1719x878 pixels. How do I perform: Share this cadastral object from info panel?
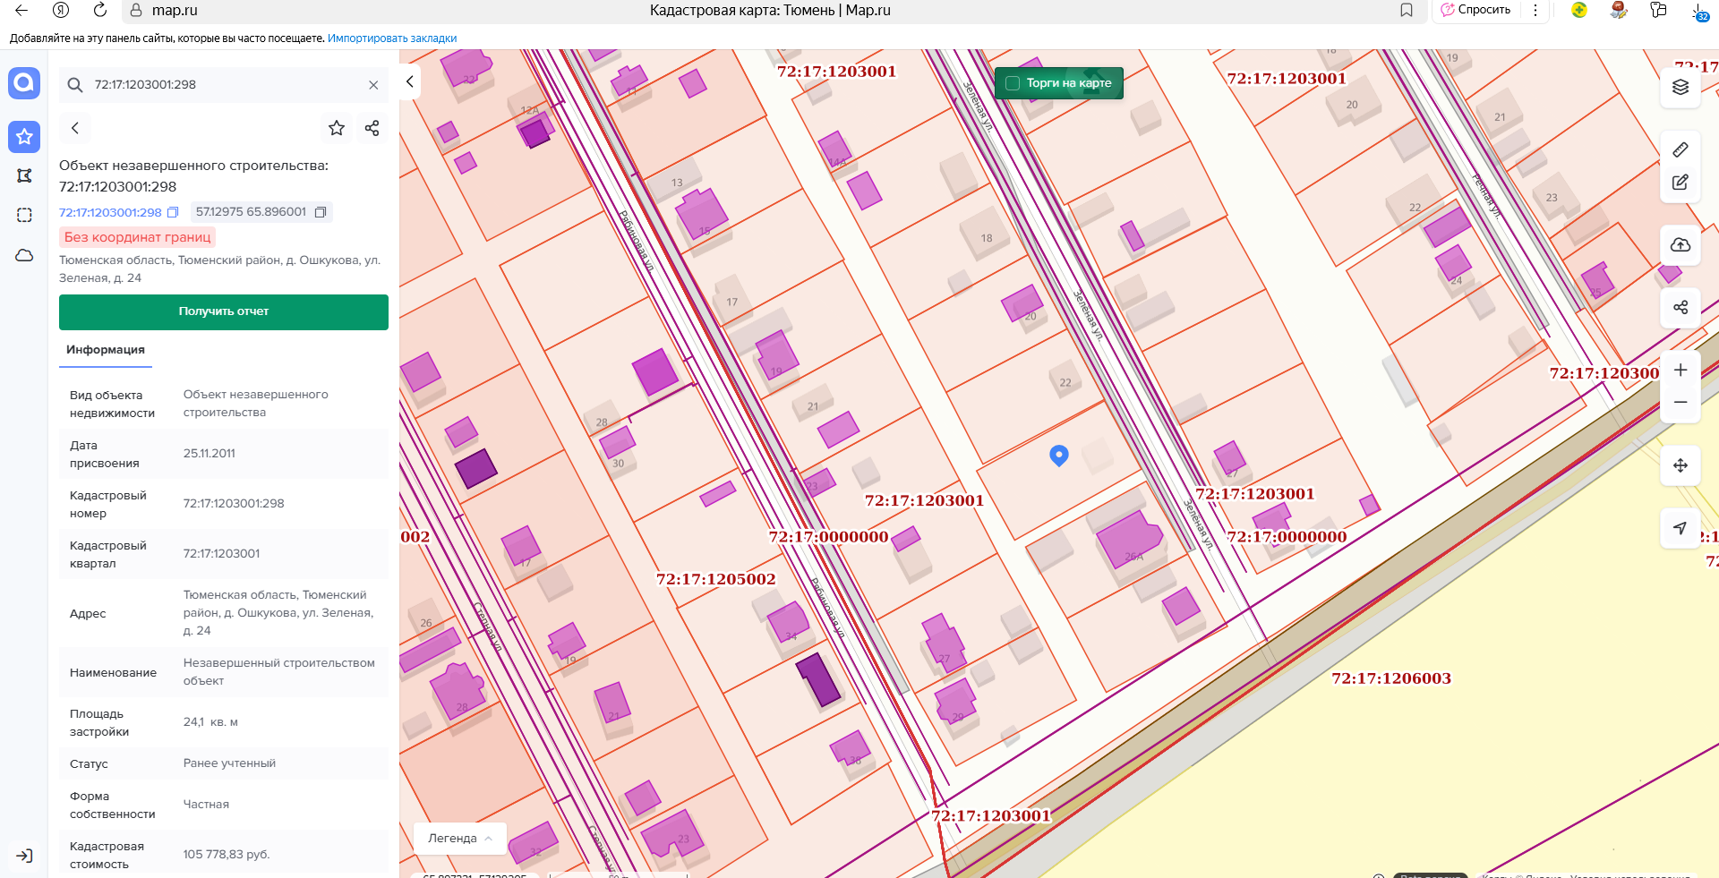(x=372, y=128)
